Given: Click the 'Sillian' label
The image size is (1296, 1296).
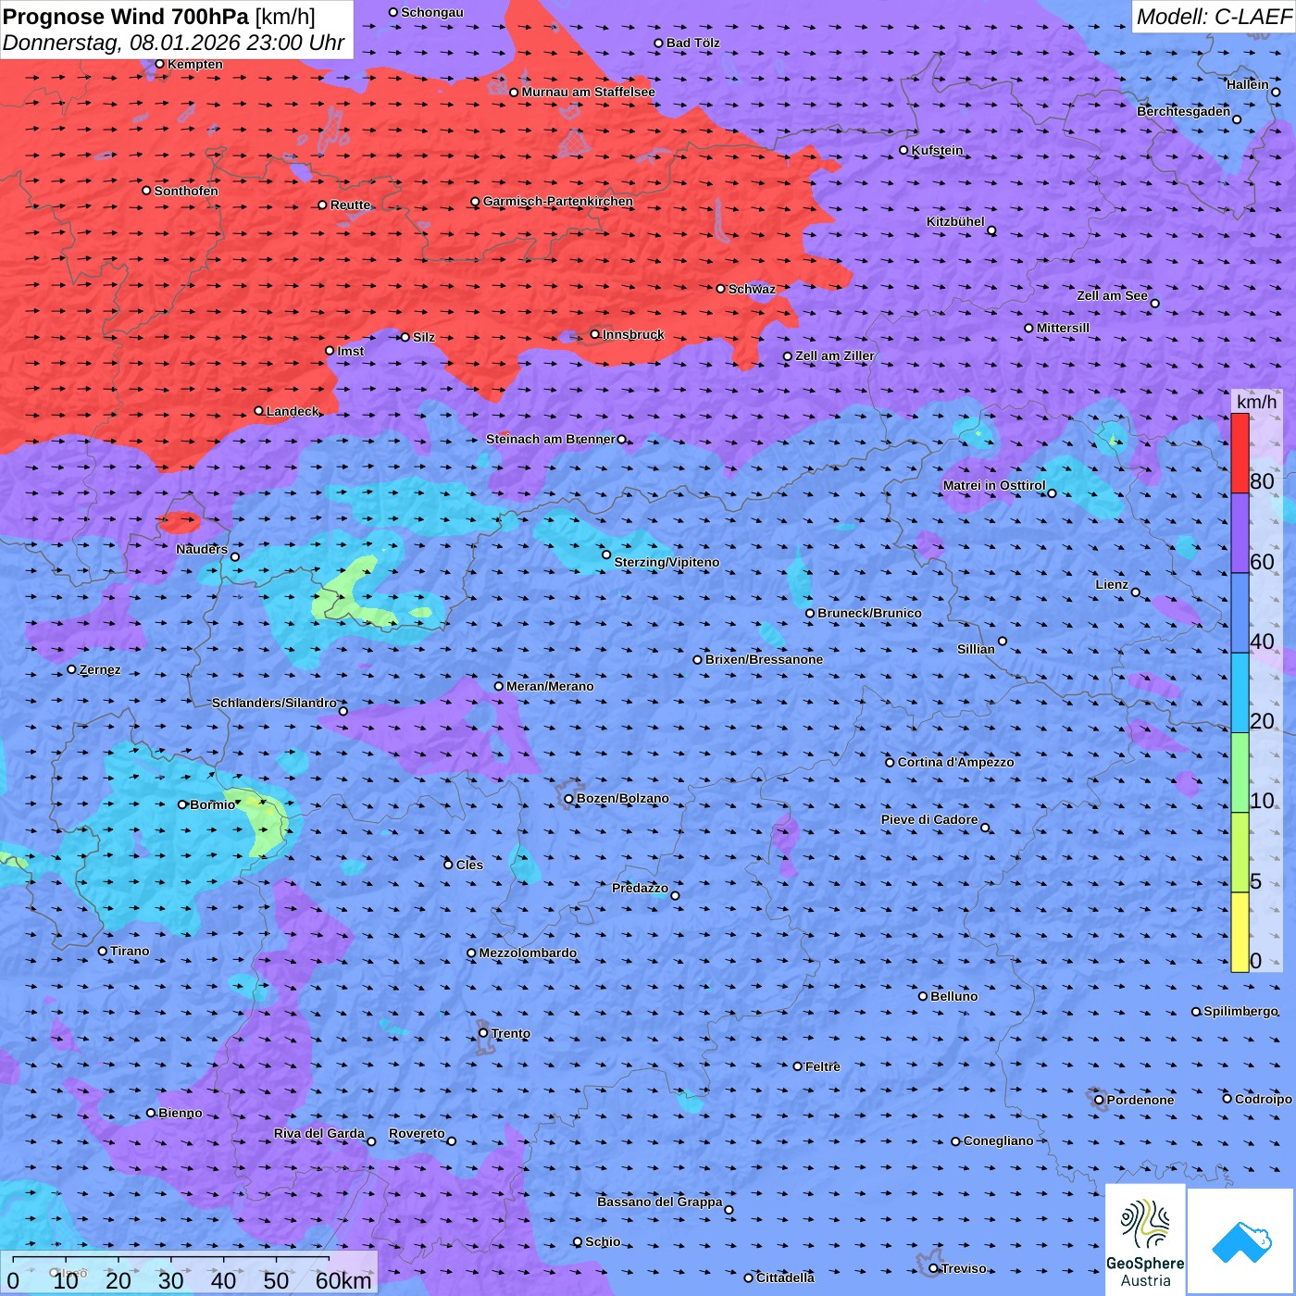Looking at the screenshot, I should pos(976,649).
